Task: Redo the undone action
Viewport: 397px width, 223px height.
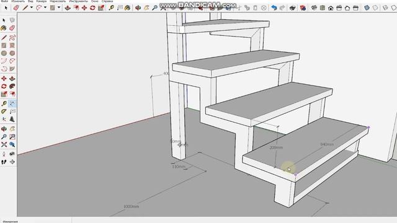Action: (x=282, y=8)
